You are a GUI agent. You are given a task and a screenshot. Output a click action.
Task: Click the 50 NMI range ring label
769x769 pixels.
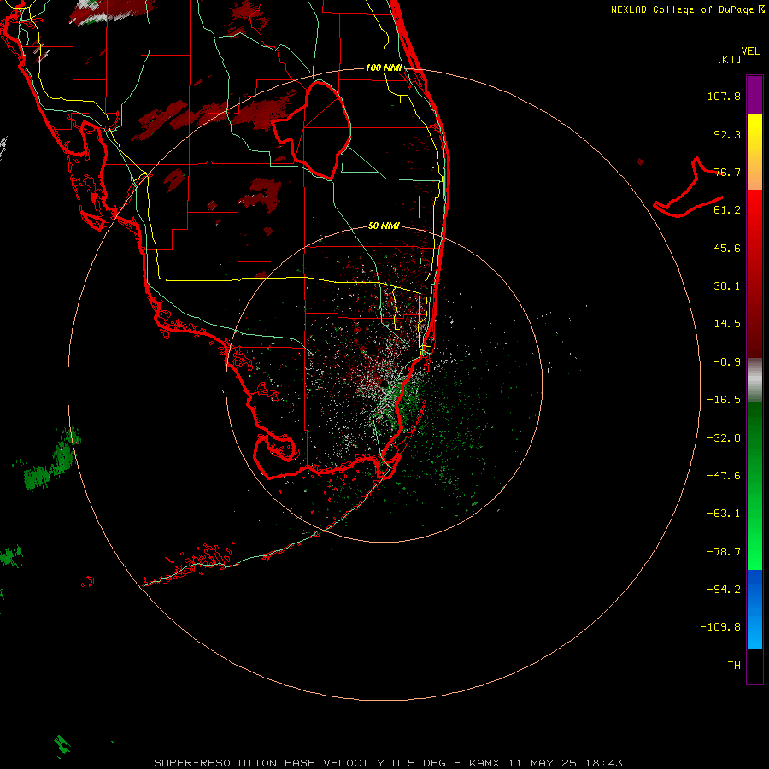pos(384,226)
